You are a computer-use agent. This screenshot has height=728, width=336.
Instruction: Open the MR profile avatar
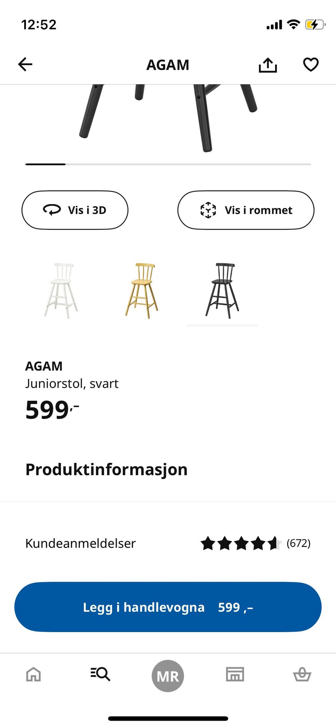click(x=168, y=676)
